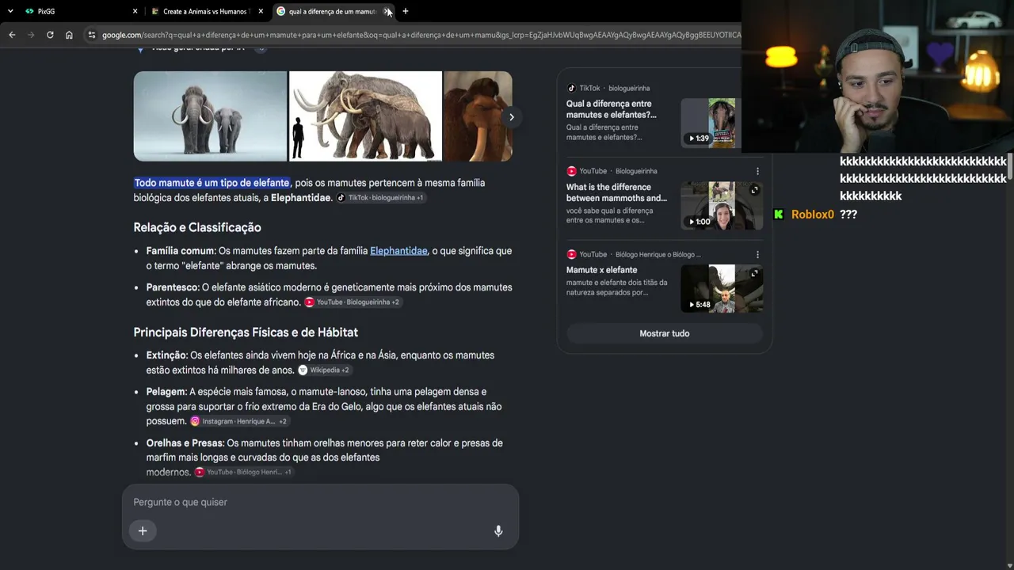The height and width of the screenshot is (570, 1014).
Task: Open the 'Mamute x elefante' video result
Action: pos(601,270)
